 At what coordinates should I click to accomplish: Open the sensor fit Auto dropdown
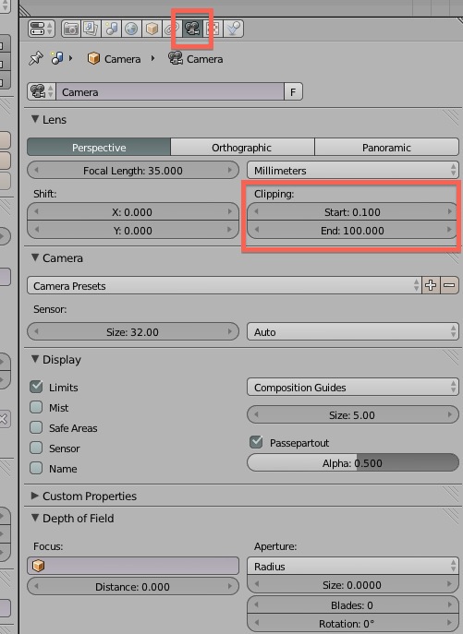(353, 332)
